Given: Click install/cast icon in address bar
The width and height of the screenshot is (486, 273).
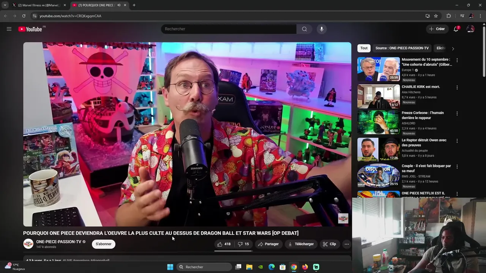Looking at the screenshot, I should click(428, 16).
